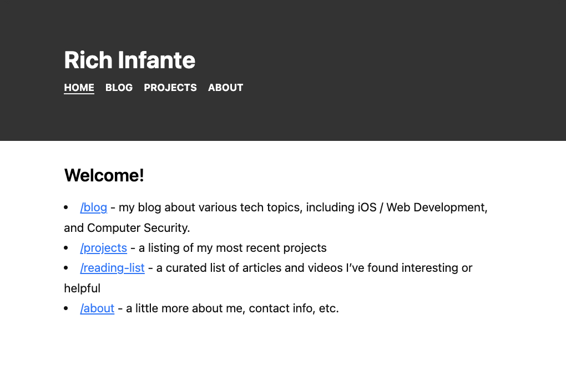Image resolution: width=566 pixels, height=375 pixels.
Task: Select PROJECTS in the header navigation
Action: (x=170, y=88)
